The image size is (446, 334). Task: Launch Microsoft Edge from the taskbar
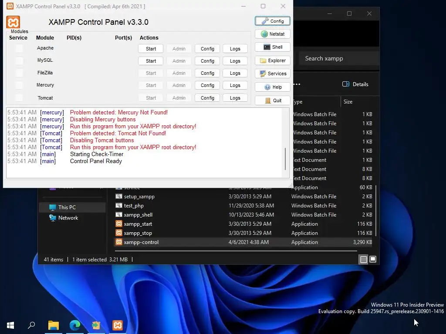[x=75, y=325]
